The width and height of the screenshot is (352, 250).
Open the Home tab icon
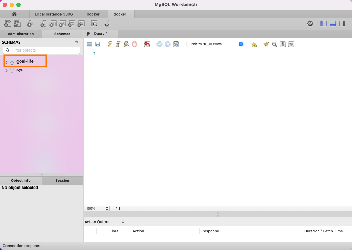(14, 14)
